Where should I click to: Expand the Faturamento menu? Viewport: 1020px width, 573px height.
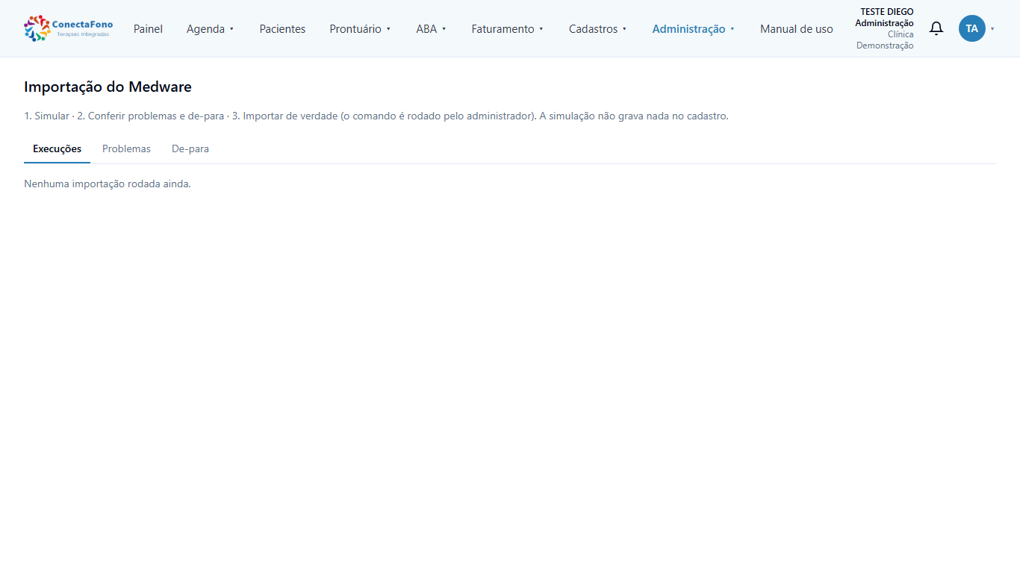(508, 29)
